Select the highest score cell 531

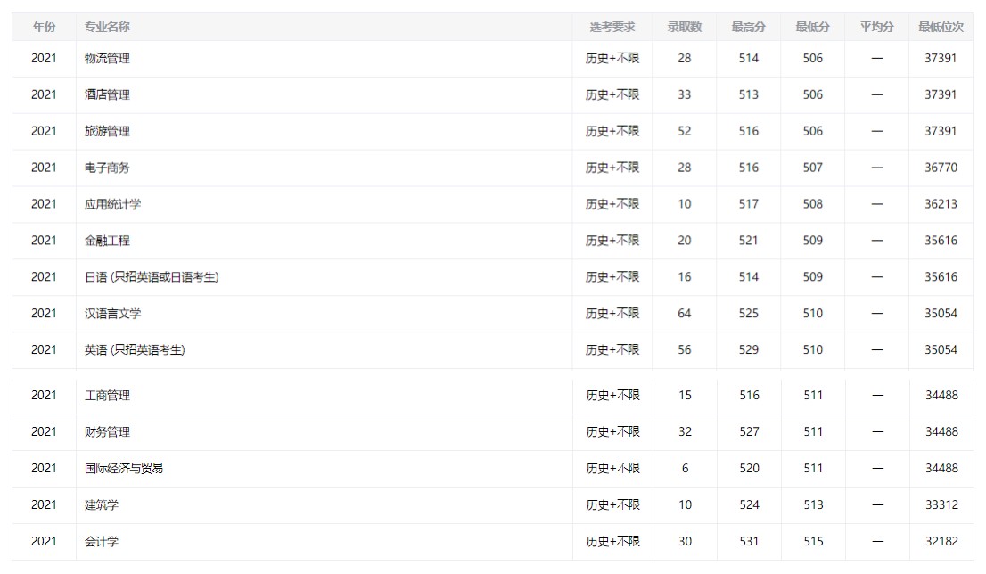click(749, 541)
